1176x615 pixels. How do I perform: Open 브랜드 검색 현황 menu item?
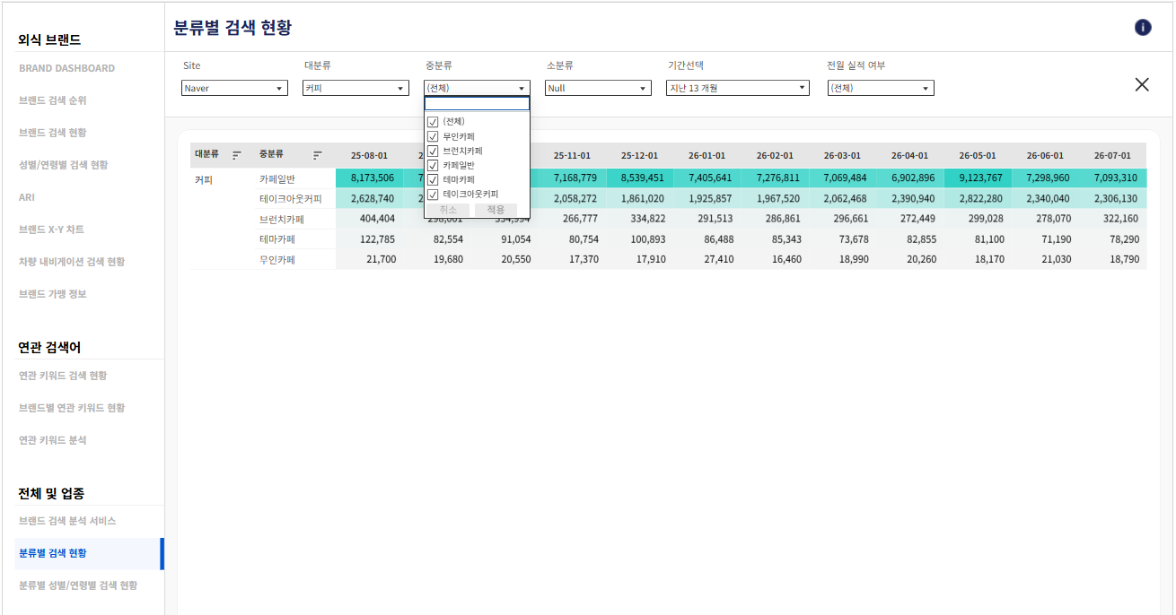(x=52, y=133)
